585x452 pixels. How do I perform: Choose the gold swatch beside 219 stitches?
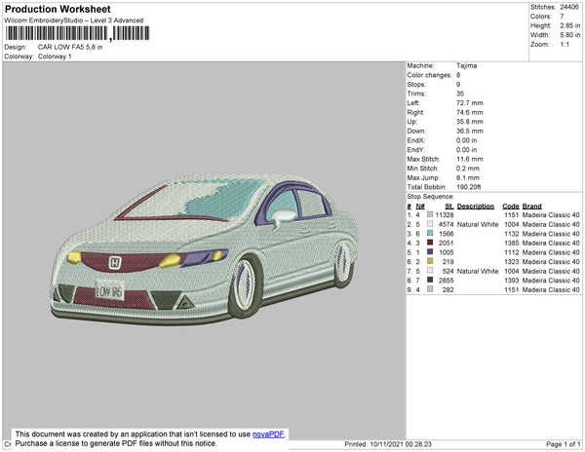pos(429,262)
